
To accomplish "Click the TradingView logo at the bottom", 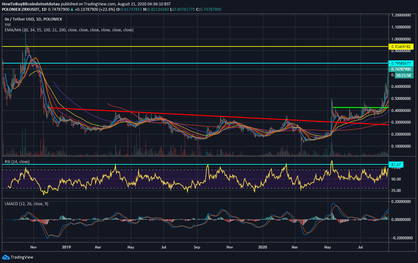I will click(6, 257).
